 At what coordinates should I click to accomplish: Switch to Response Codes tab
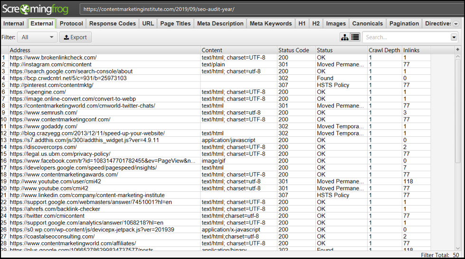(x=113, y=23)
